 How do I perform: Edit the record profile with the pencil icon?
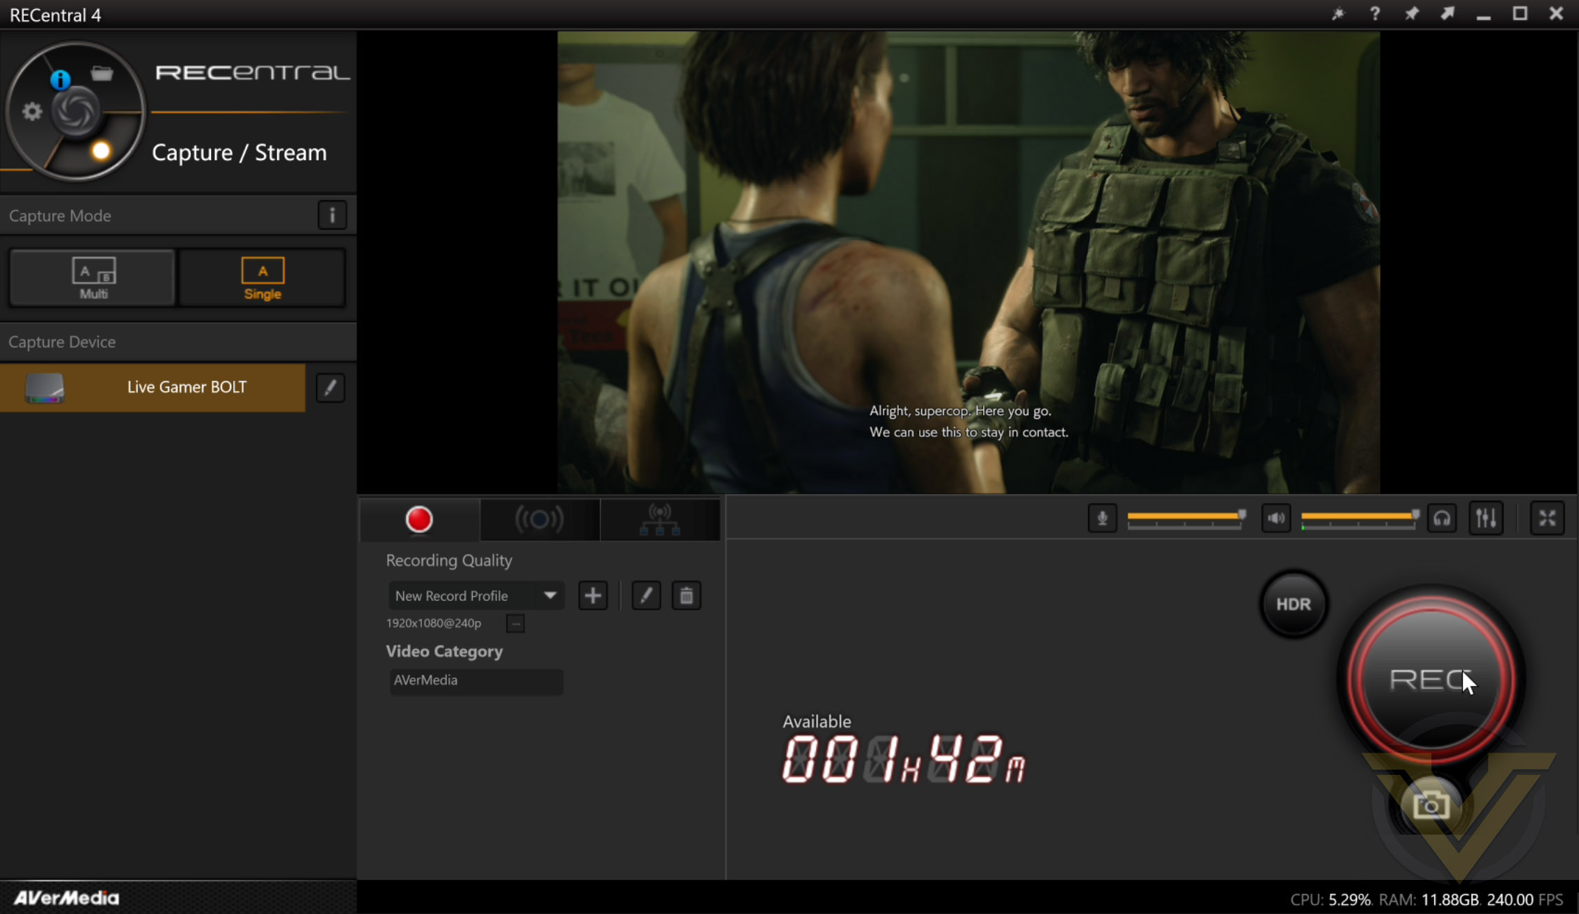(x=646, y=595)
